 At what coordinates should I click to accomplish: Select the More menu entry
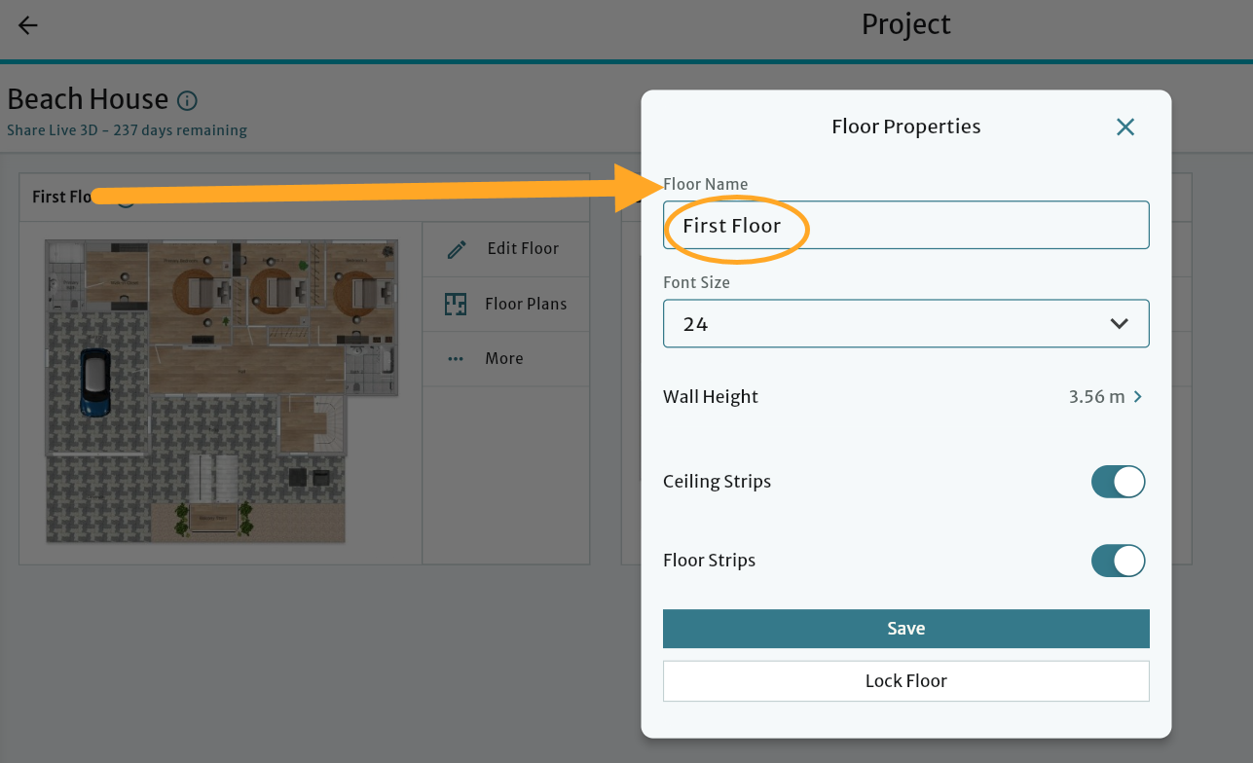tap(503, 358)
